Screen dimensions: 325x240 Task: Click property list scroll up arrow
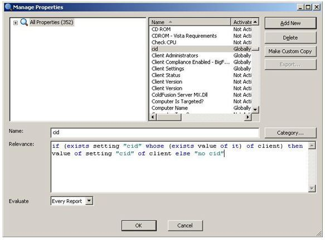point(255,22)
